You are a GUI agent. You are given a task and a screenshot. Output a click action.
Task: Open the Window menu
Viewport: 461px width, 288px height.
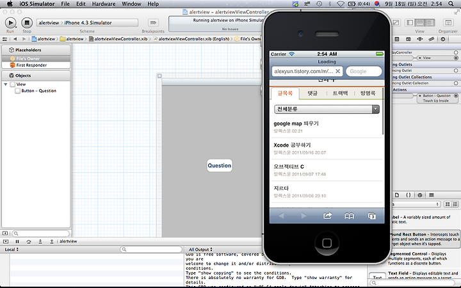point(131,4)
